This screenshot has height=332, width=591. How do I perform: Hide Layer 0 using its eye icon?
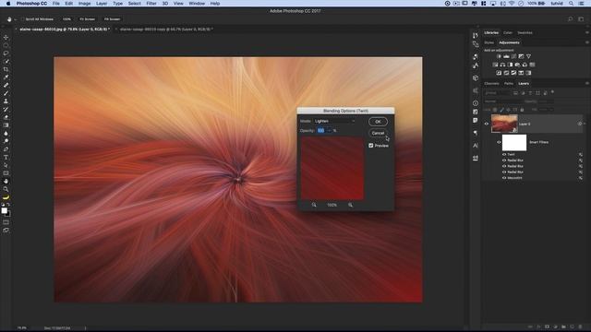[x=487, y=124]
